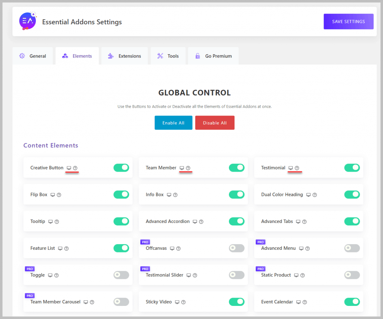Screen dimensions: 383x319
Task: Switch to the General tab
Action: point(33,56)
